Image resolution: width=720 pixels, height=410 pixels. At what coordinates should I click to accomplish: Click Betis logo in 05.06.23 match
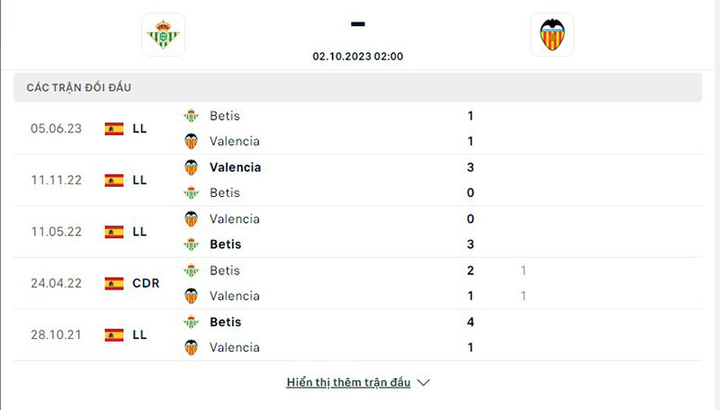point(191,116)
